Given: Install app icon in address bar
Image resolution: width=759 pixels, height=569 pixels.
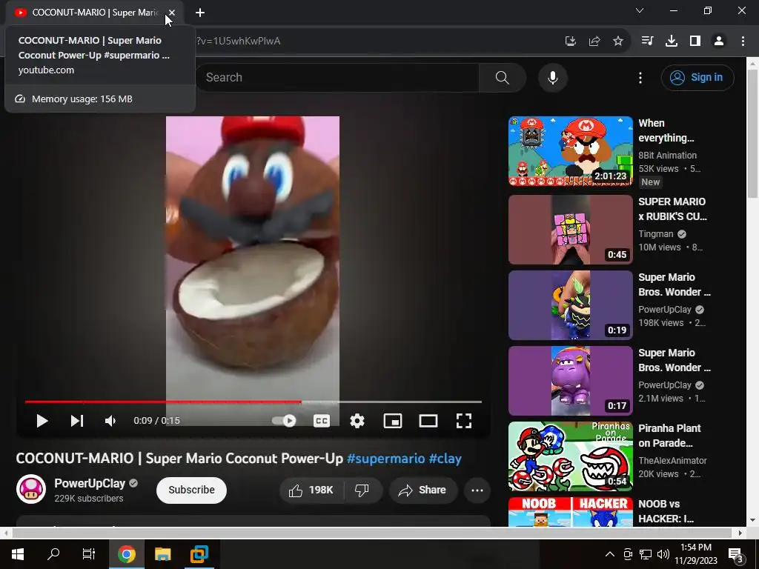Looking at the screenshot, I should tap(571, 41).
